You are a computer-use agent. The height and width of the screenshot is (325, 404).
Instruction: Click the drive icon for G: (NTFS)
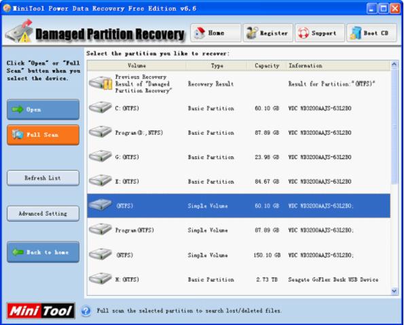pos(100,156)
